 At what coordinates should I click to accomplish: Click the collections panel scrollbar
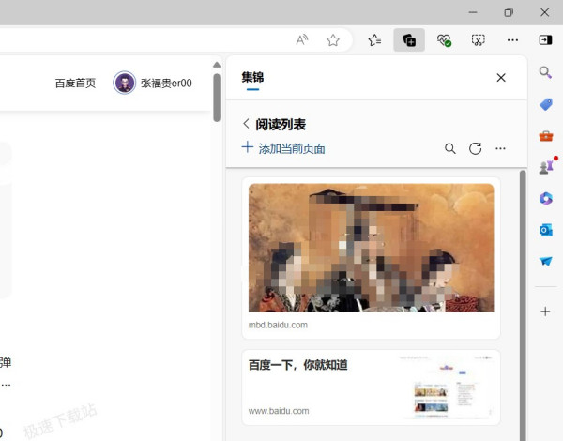click(523, 305)
